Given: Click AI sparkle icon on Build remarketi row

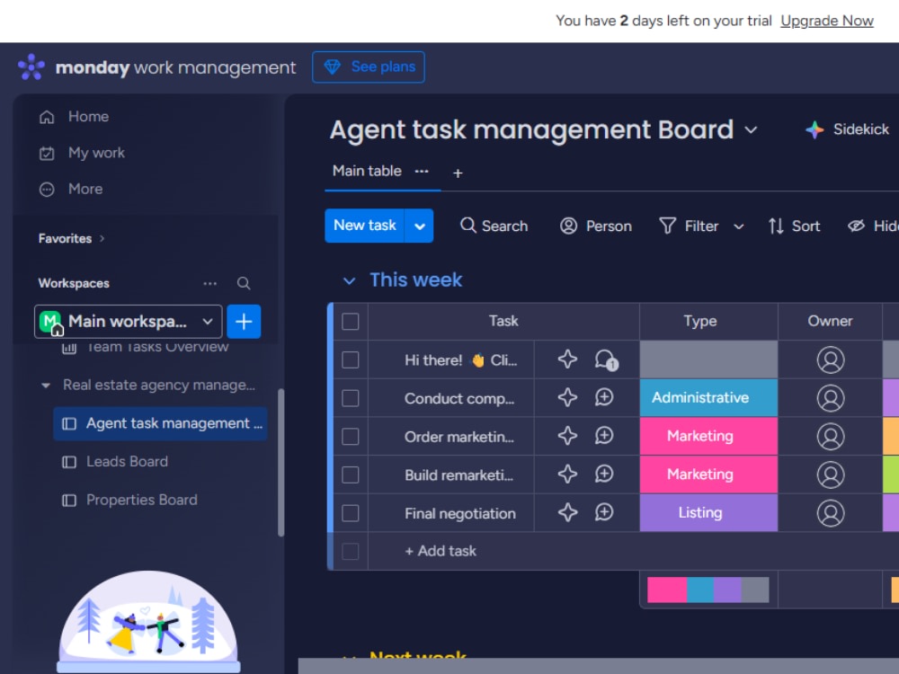Looking at the screenshot, I should 567,474.
